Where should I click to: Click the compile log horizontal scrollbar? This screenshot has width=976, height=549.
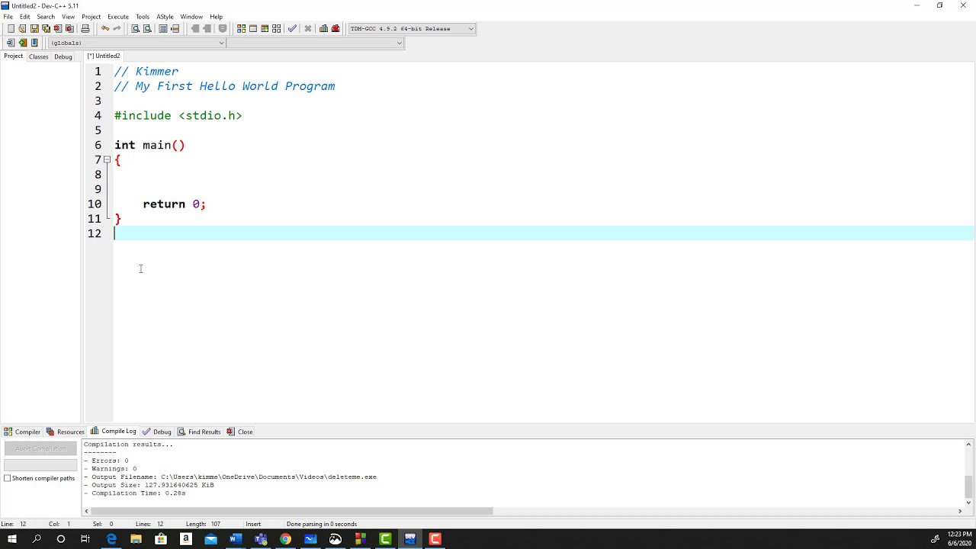tap(292, 511)
